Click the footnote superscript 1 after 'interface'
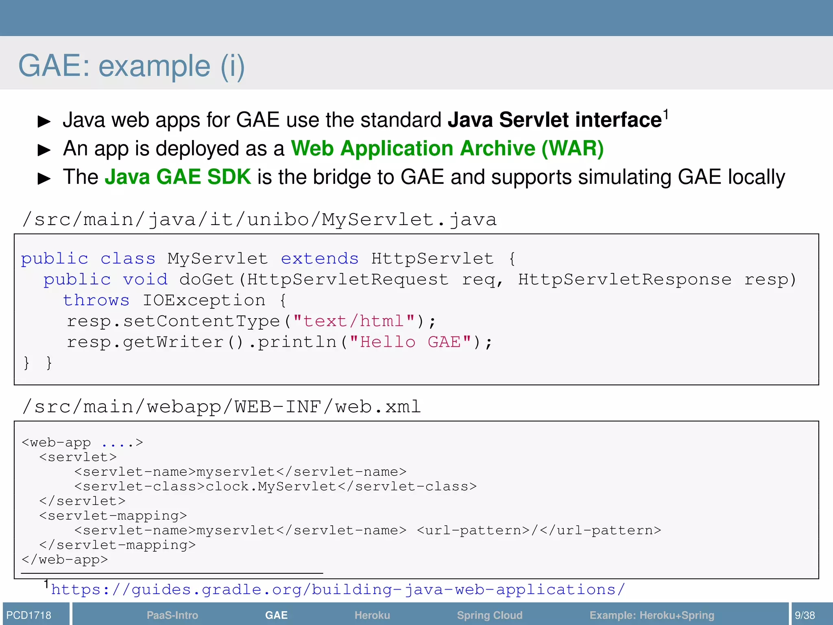This screenshot has width=833, height=625. 666,114
